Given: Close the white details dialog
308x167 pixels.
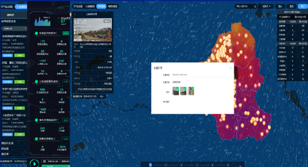Looking at the screenshot, I should click(x=230, y=68).
